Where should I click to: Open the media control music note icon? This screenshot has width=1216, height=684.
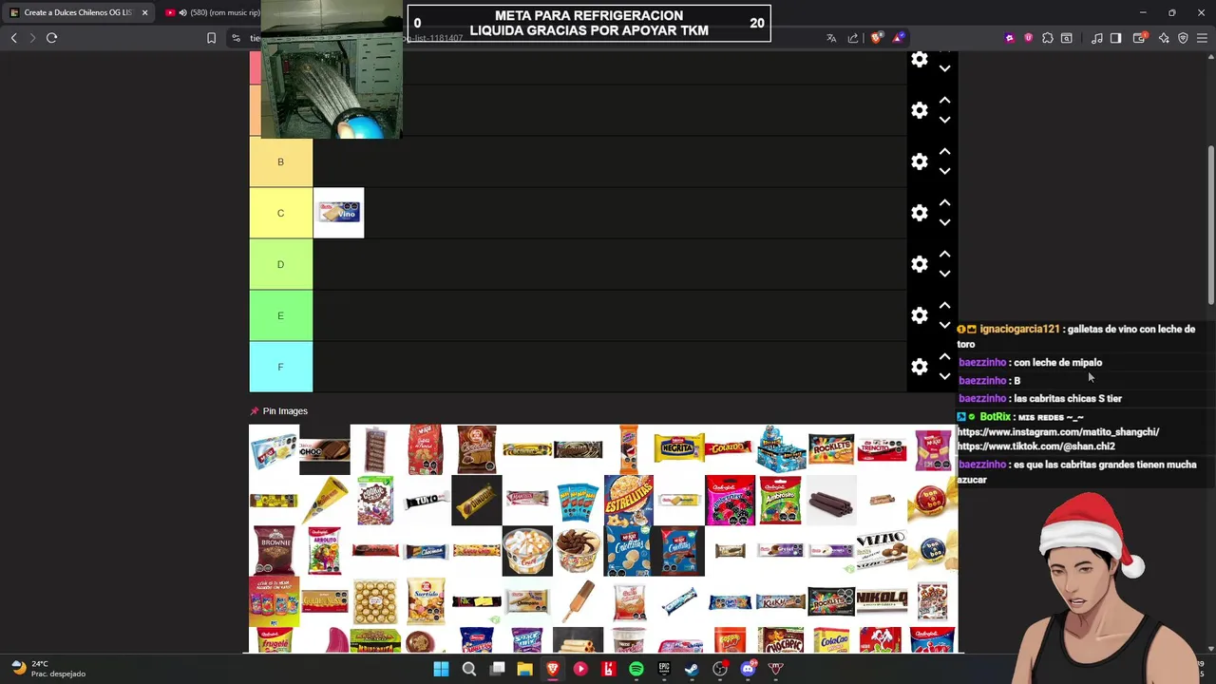click(x=1096, y=38)
